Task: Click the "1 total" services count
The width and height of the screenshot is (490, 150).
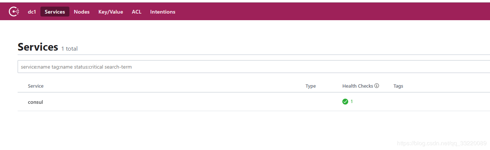Action: [x=69, y=48]
